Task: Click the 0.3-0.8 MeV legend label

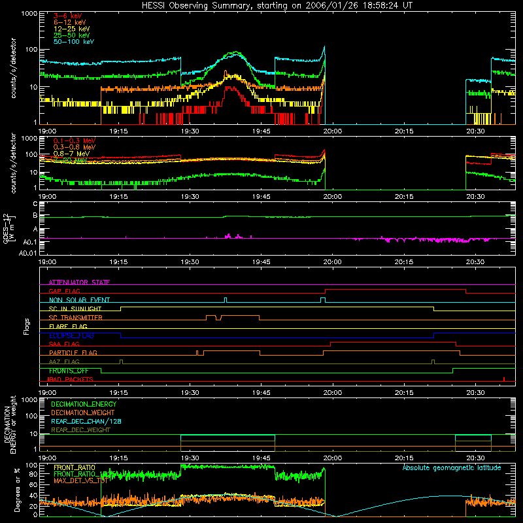Action: point(75,147)
